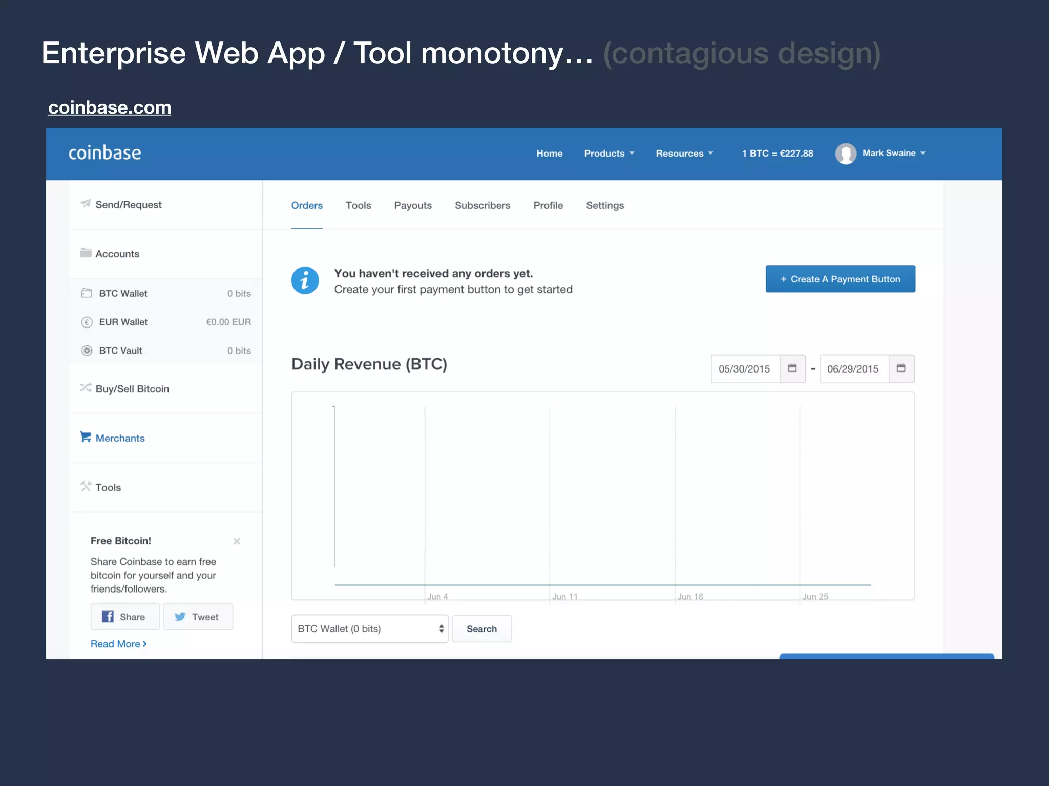The height and width of the screenshot is (786, 1049).
Task: Dismiss the Free Bitcoin promo box
Action: pos(237,541)
